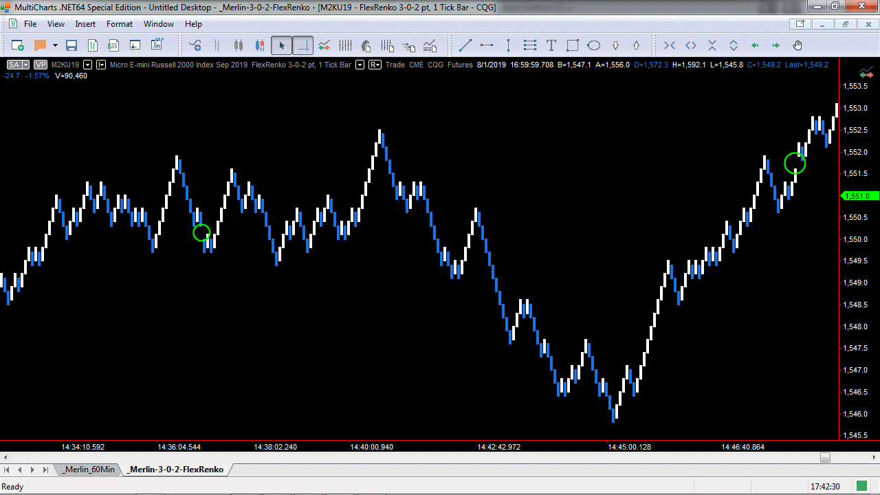Select the _Merlin-3-0-2-FlexRenko tab

[177, 470]
